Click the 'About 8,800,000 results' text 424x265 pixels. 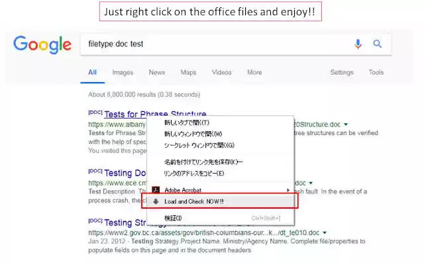(144, 95)
